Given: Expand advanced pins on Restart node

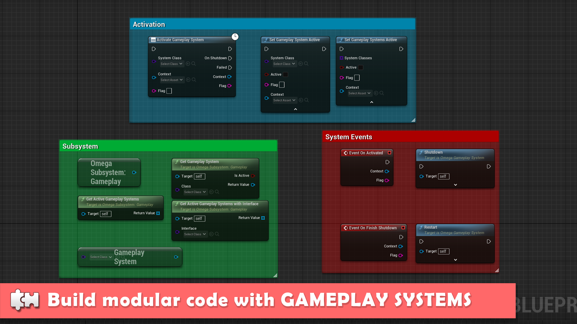Looking at the screenshot, I should (x=455, y=260).
